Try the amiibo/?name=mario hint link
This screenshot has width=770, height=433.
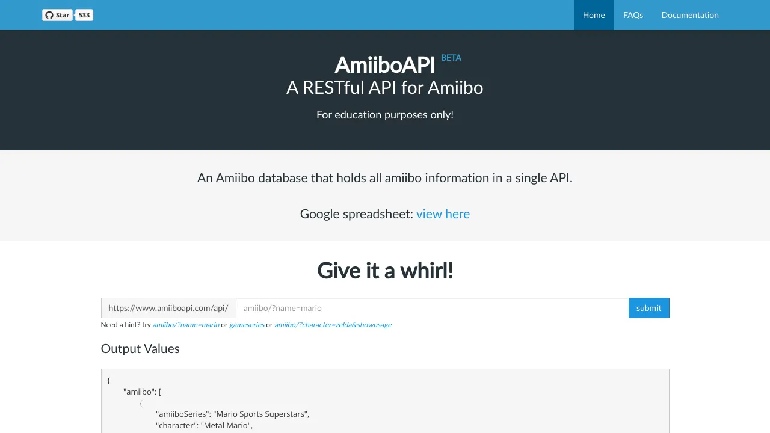[x=186, y=325]
